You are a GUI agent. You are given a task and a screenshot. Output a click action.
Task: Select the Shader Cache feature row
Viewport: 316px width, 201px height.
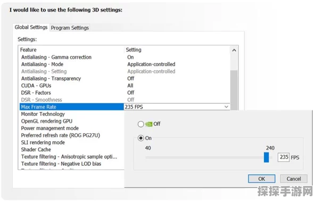coord(71,149)
